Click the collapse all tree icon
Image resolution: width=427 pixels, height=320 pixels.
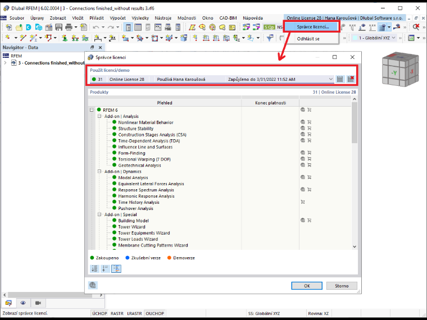pyautogui.click(x=106, y=269)
